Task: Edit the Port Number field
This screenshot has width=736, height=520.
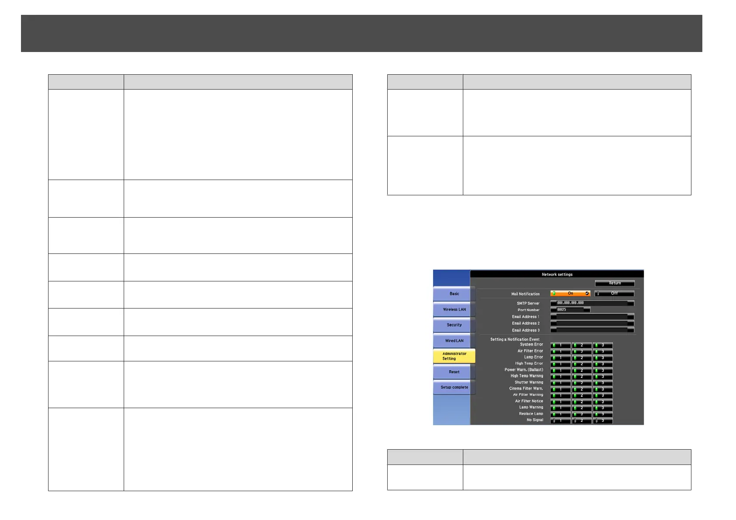Action: [570, 310]
